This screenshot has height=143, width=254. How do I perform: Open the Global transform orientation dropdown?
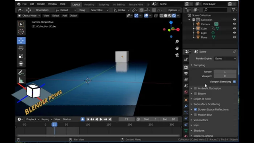click(x=122, y=10)
